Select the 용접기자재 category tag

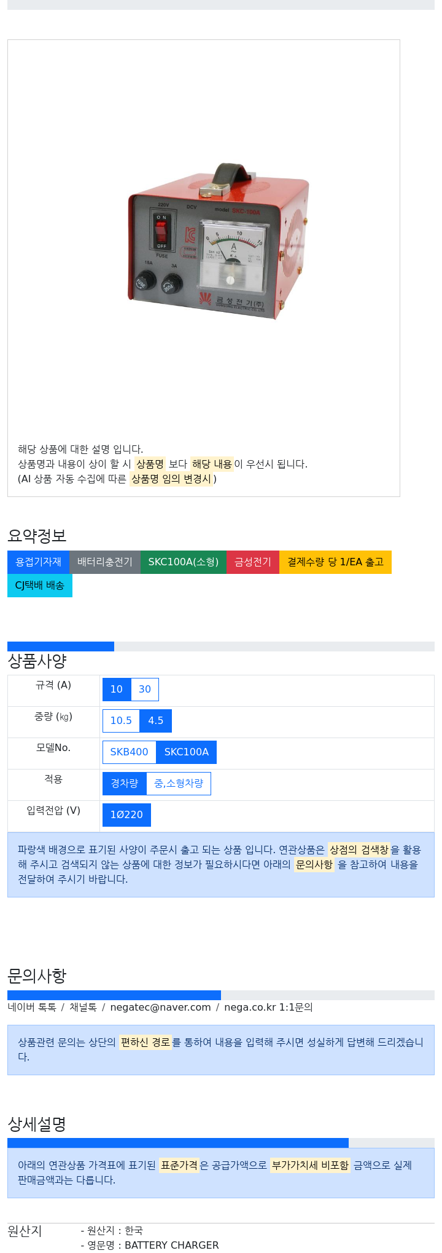point(38,562)
